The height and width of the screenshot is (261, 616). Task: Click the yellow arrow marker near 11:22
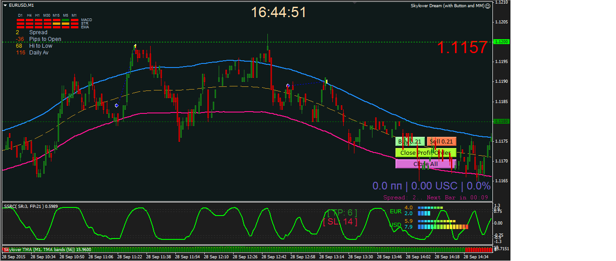135,46
